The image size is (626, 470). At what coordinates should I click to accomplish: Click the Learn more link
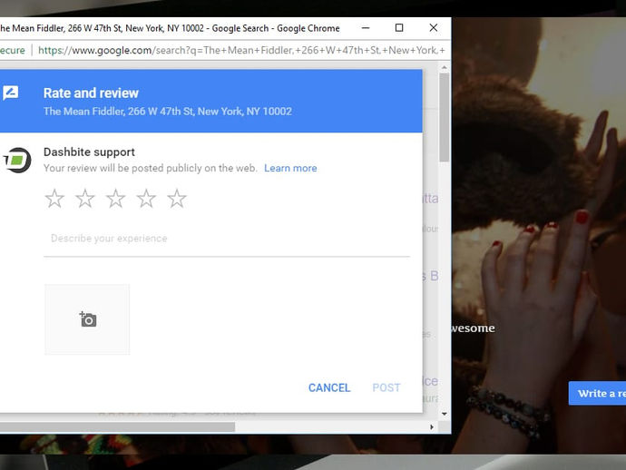click(290, 168)
